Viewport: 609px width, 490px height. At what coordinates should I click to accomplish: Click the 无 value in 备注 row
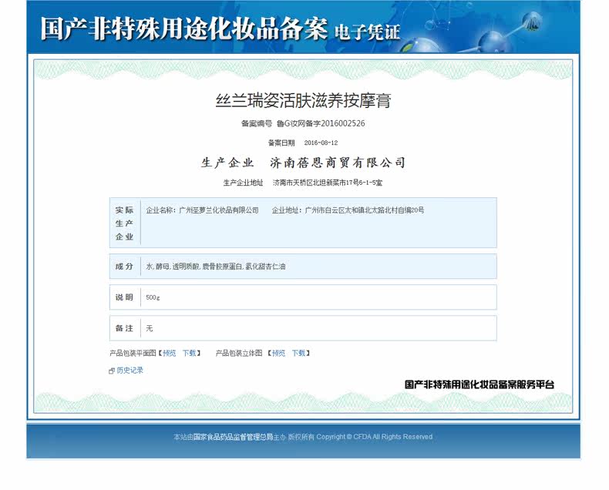150,328
